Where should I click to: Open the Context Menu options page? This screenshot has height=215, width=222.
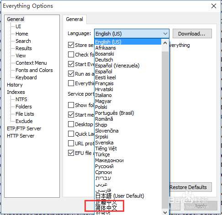31,63
